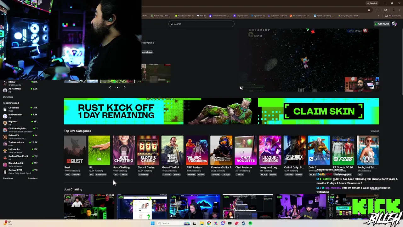Open Bigloaaf channel in sidebar
The height and width of the screenshot is (227, 403).
coord(20,123)
